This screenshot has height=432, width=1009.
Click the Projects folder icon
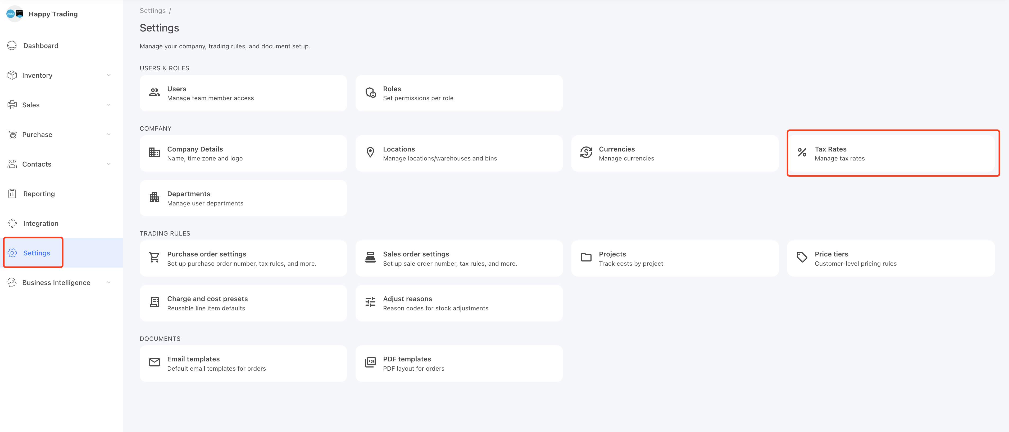click(x=586, y=258)
